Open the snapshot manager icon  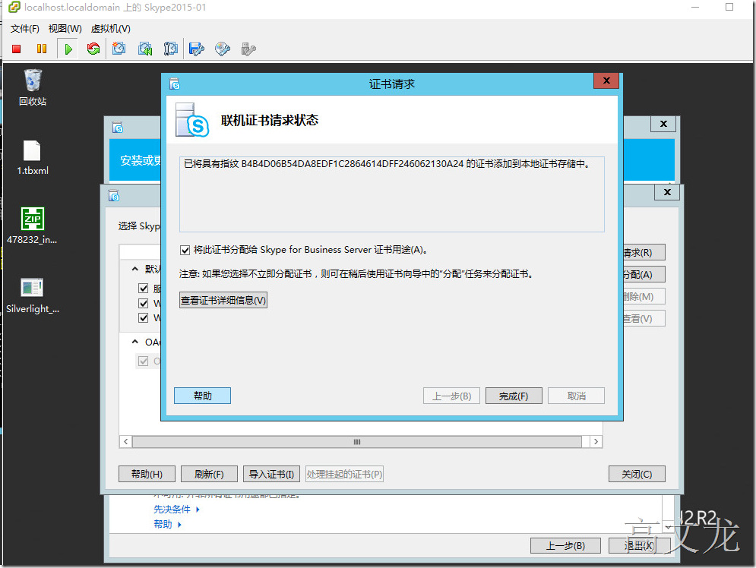click(171, 49)
